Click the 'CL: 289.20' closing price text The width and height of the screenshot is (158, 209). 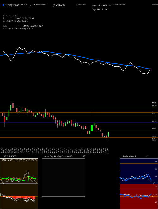click(59, 6)
